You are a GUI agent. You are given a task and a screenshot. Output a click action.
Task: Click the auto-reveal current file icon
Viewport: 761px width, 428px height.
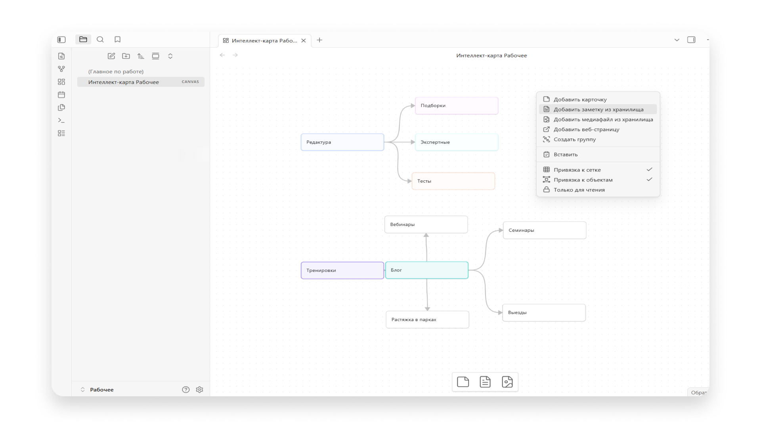(x=156, y=56)
